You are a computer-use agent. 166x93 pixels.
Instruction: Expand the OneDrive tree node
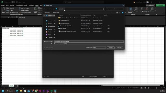pos(44,16)
